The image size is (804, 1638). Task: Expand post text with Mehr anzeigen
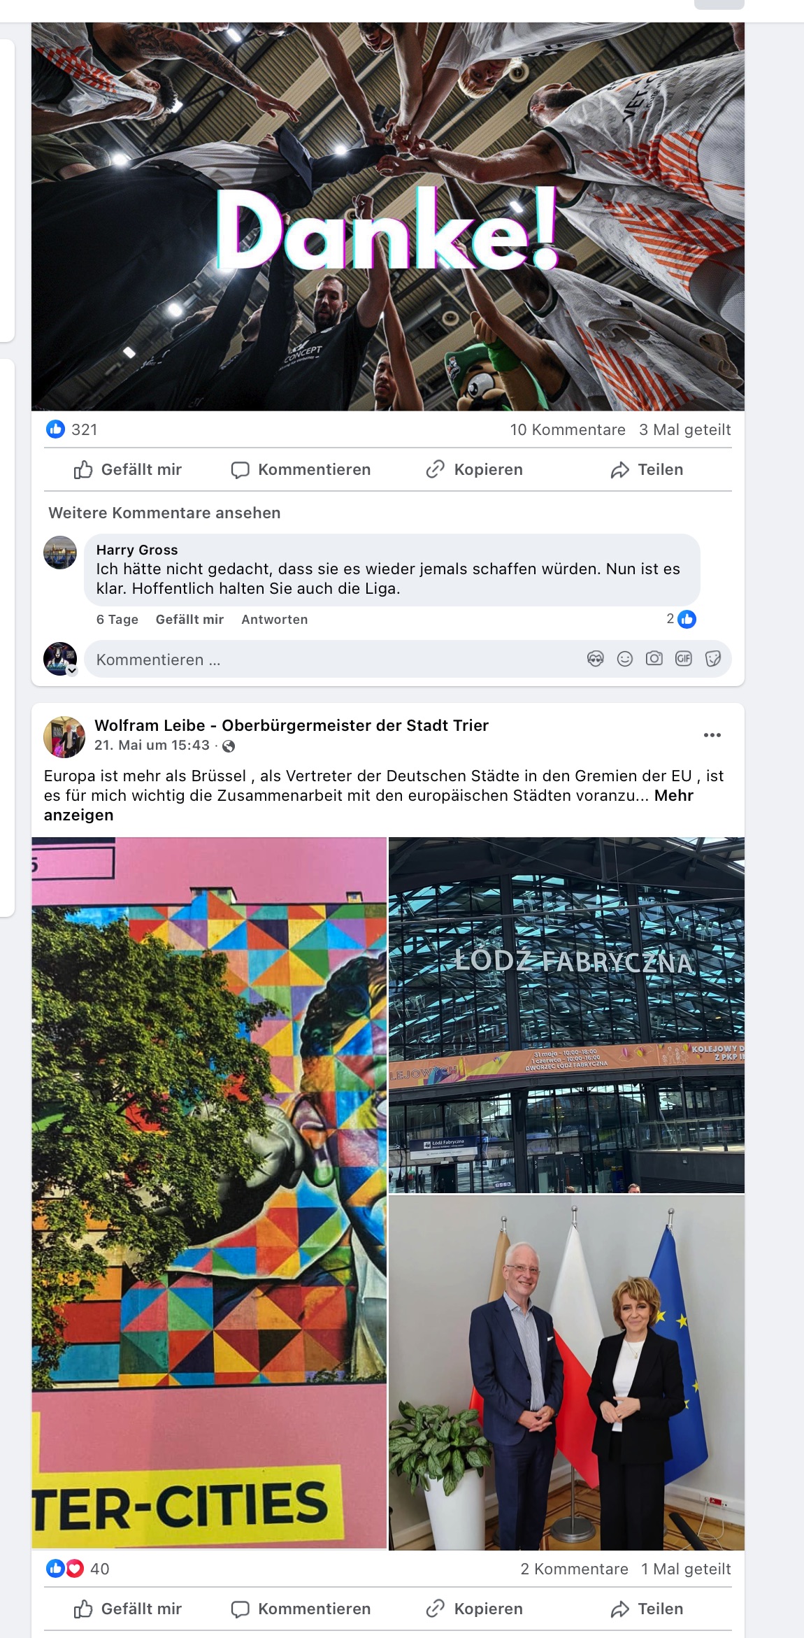pyautogui.click(x=368, y=805)
